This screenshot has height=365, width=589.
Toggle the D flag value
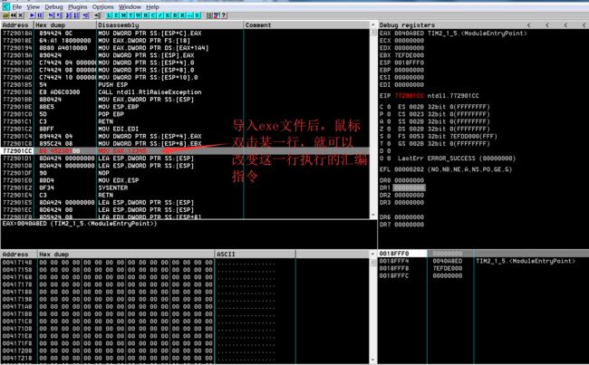389,151
